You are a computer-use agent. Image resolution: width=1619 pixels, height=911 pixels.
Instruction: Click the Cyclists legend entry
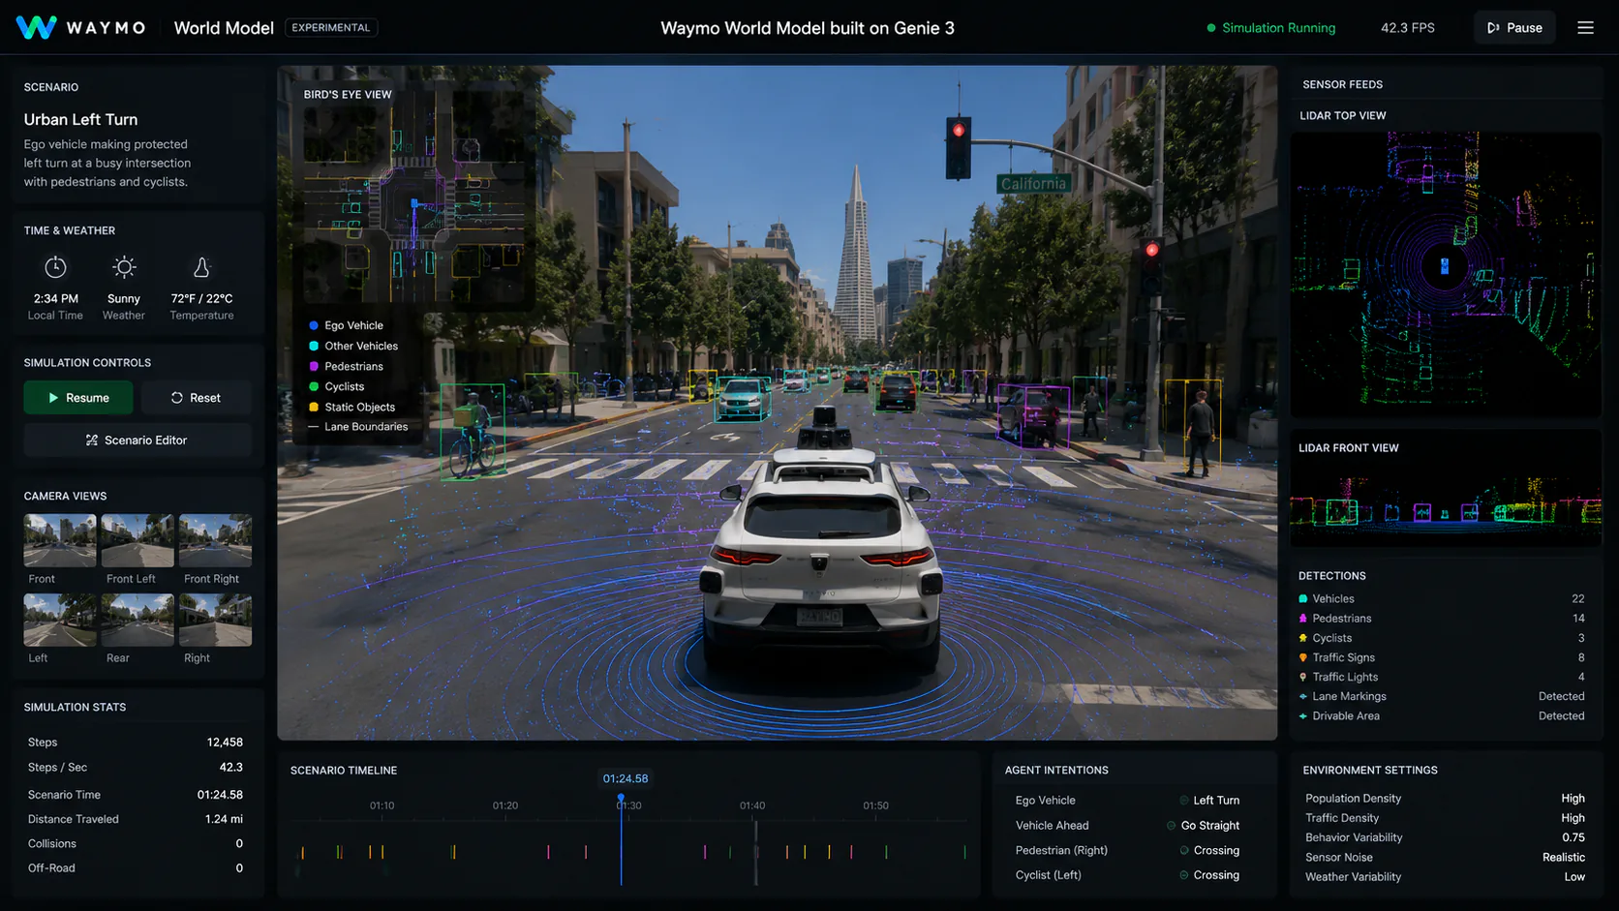click(336, 386)
